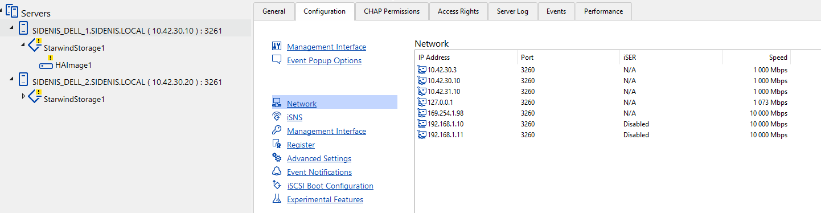The image size is (821, 213).
Task: Collapse the SIDENIS_DELL_1 server node
Action: [12, 28]
